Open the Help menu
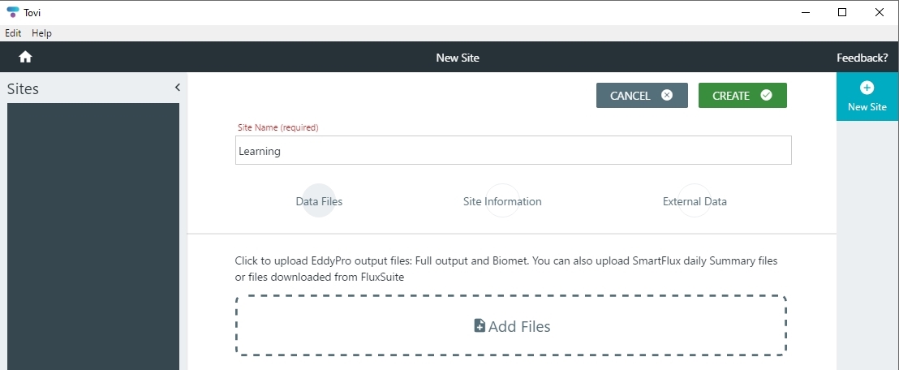The width and height of the screenshot is (899, 370). [x=42, y=33]
